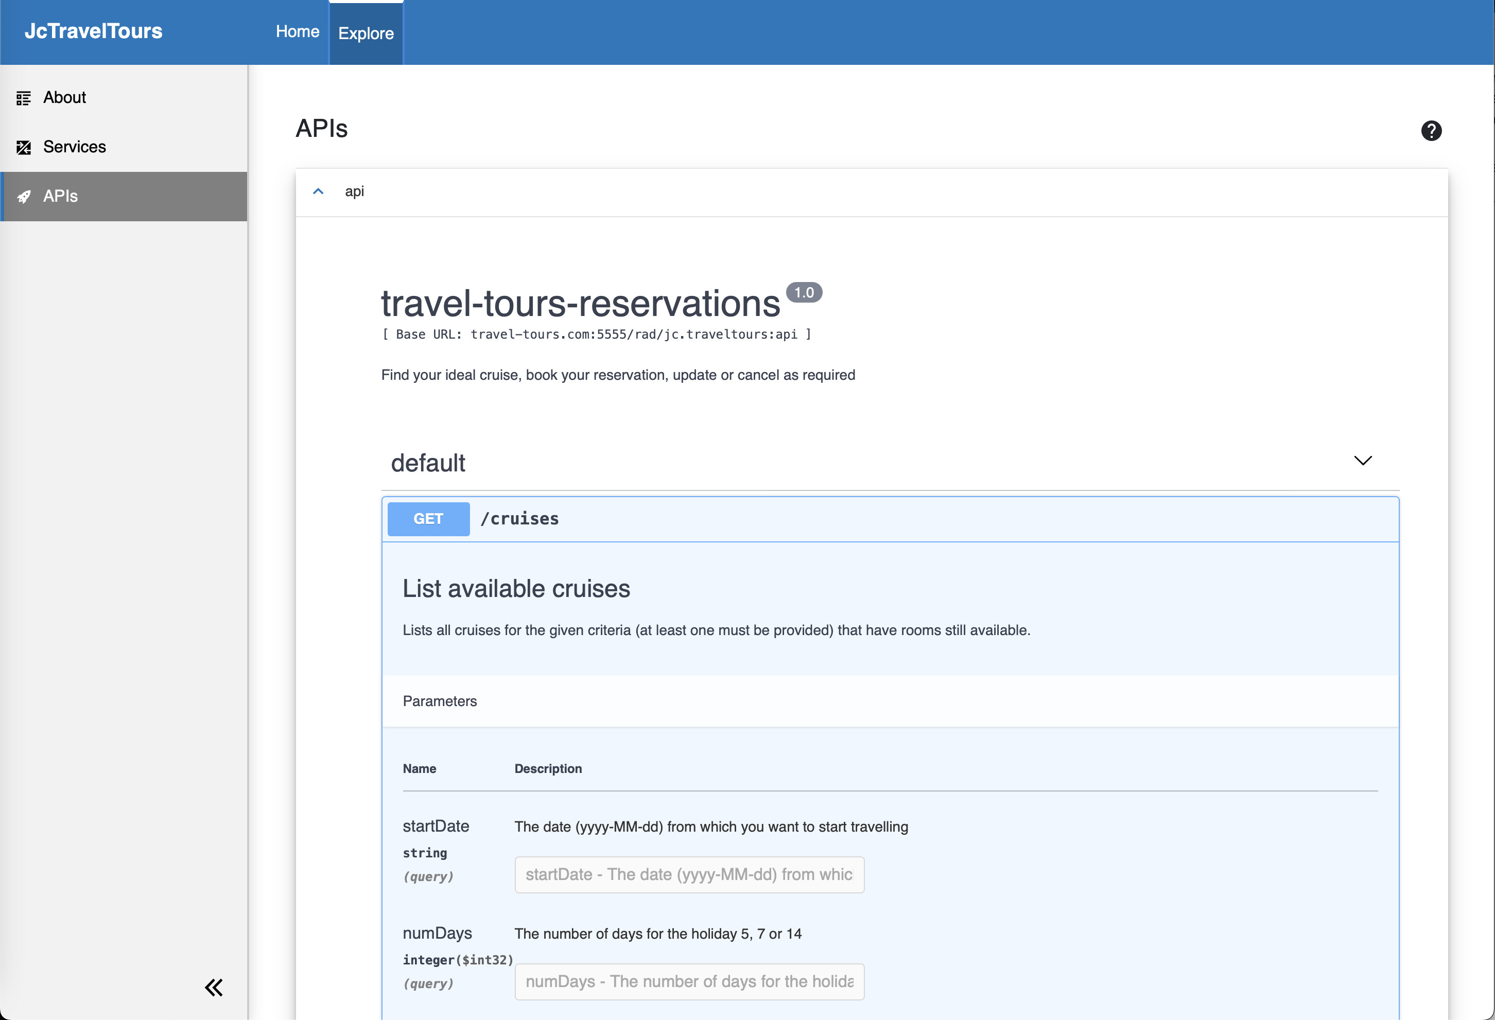Click the JcTravelTours logo title
Screen dimensions: 1495x1020
tap(93, 31)
